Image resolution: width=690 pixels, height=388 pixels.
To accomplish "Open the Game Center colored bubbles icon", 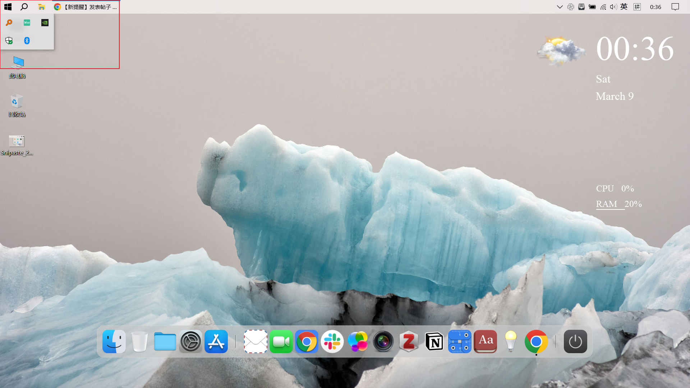I will [x=358, y=341].
